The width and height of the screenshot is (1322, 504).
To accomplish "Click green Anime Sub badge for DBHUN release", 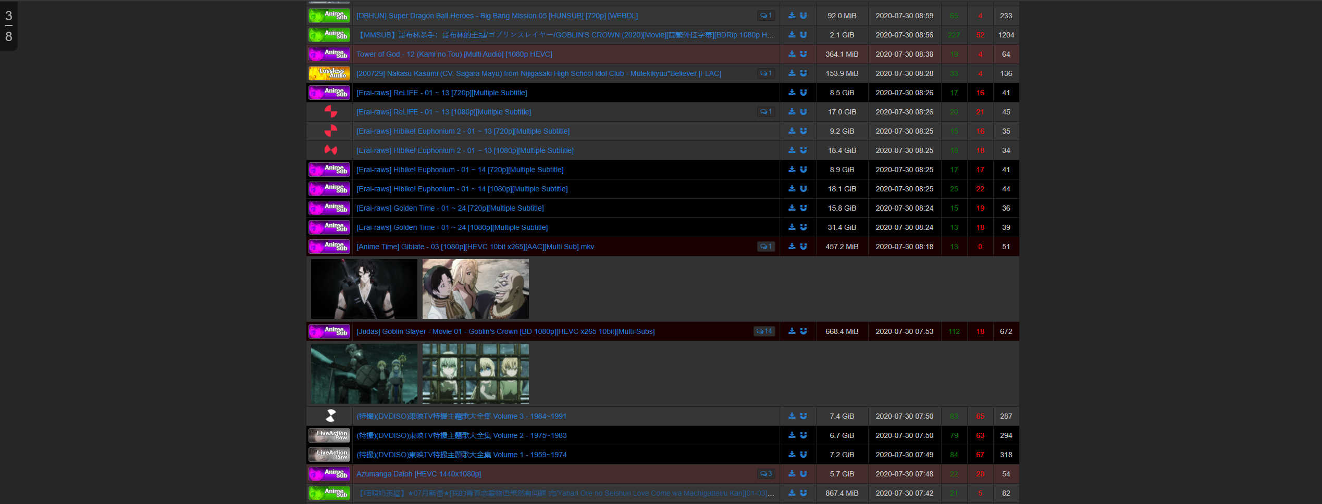I will 329,16.
